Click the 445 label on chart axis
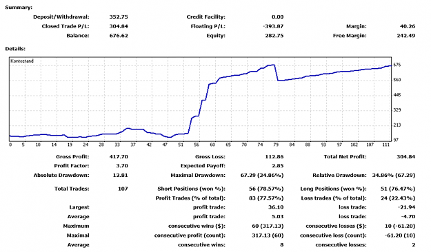The width and height of the screenshot is (431, 252). pyautogui.click(x=397, y=95)
